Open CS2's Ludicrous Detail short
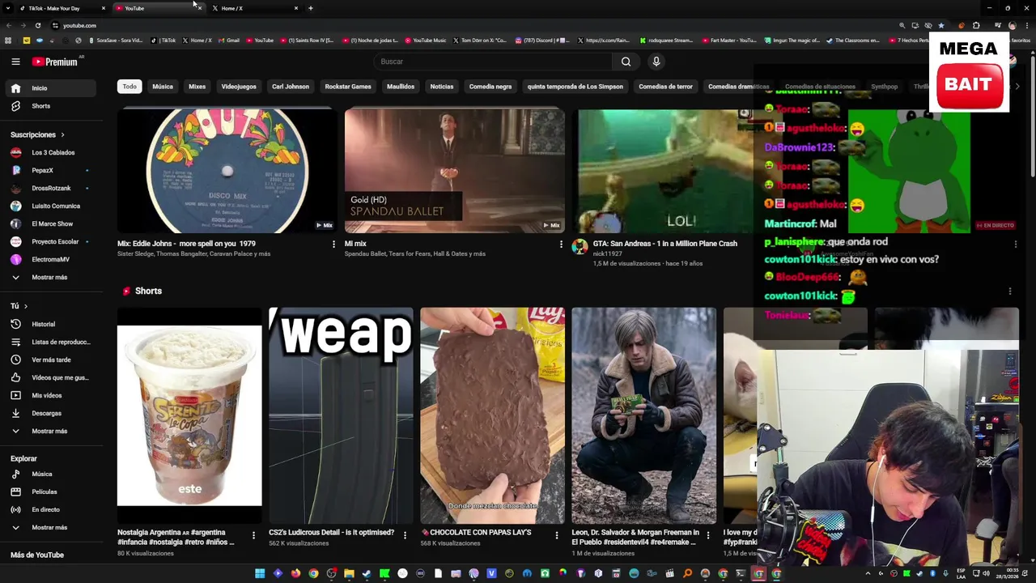The image size is (1036, 583). click(x=341, y=415)
